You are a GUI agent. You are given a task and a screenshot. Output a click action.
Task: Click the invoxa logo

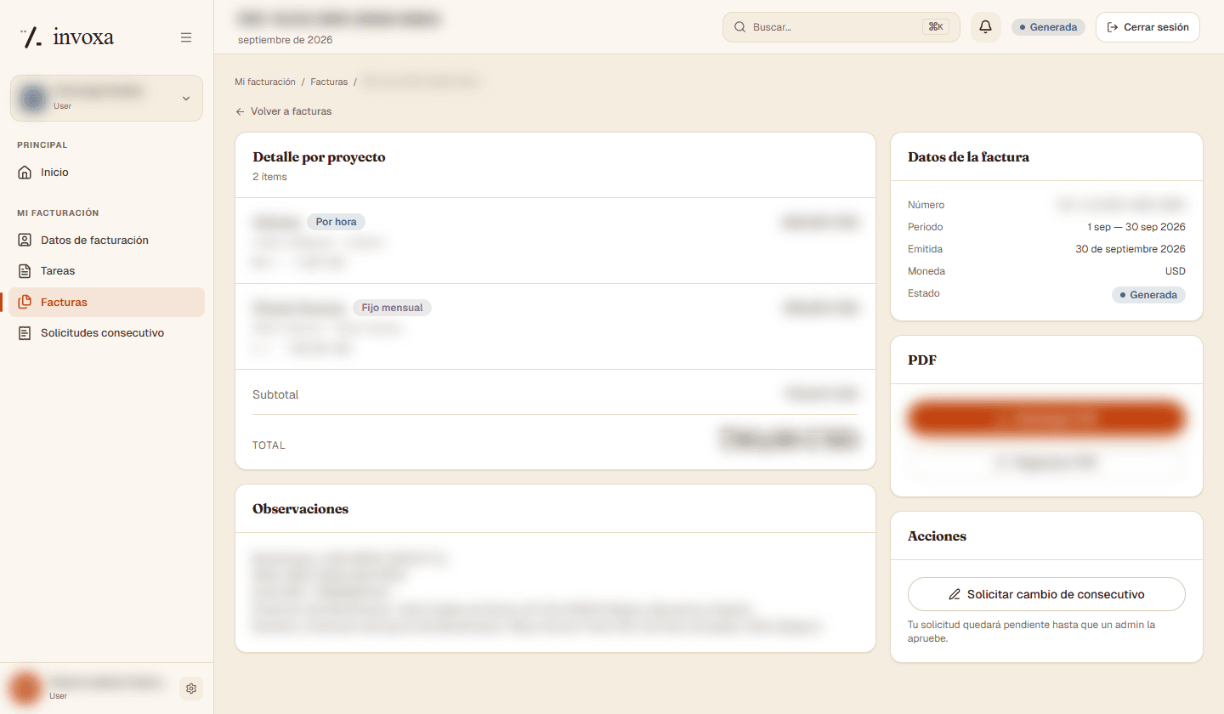[66, 37]
